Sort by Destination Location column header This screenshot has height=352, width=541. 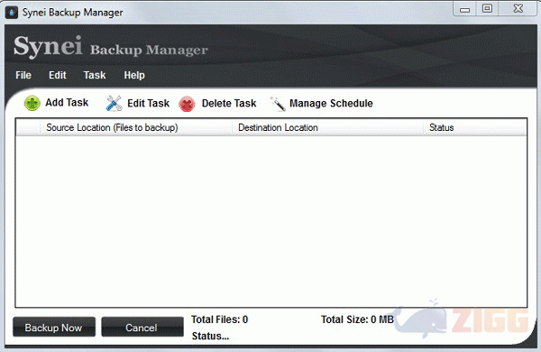328,127
